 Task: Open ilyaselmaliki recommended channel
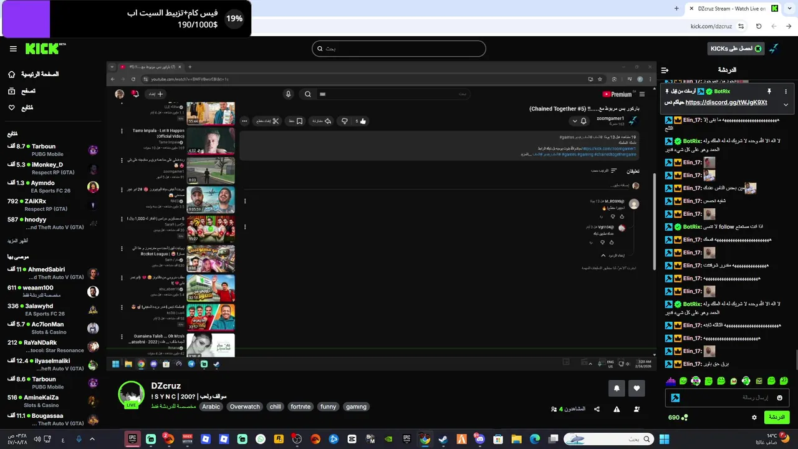53,365
